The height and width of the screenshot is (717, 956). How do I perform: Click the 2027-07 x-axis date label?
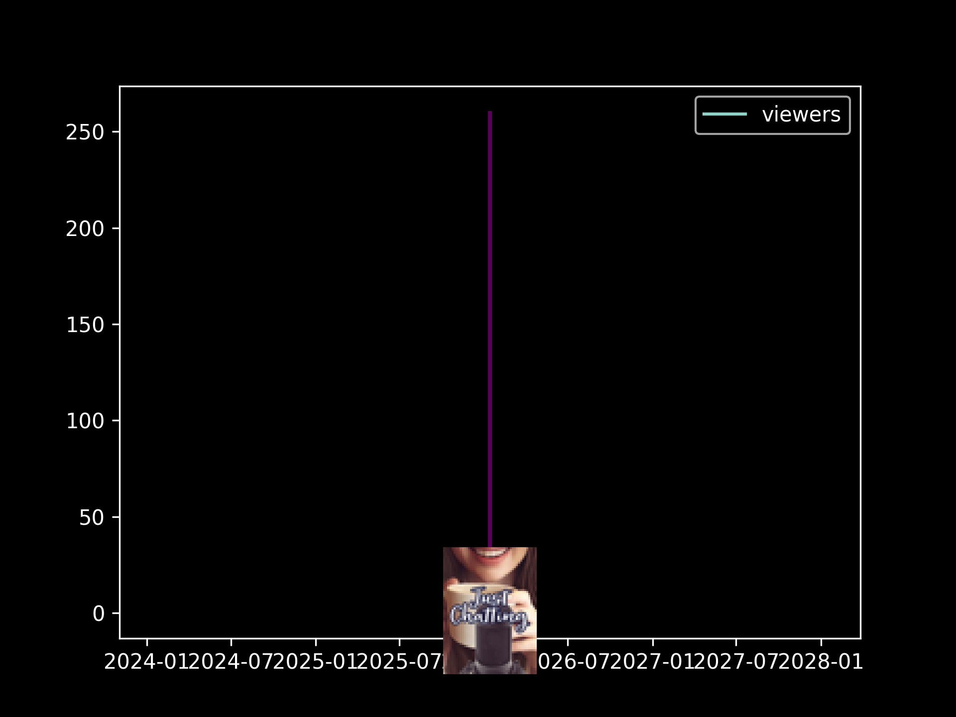click(736, 662)
